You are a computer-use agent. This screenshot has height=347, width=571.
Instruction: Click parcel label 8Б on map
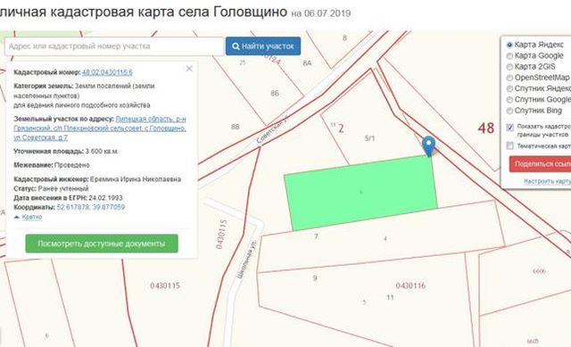pyautogui.click(x=275, y=94)
